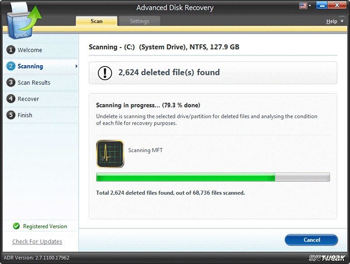Click the exclamation alert icon
Image resolution: width=350 pixels, height=264 pixels.
click(x=105, y=73)
